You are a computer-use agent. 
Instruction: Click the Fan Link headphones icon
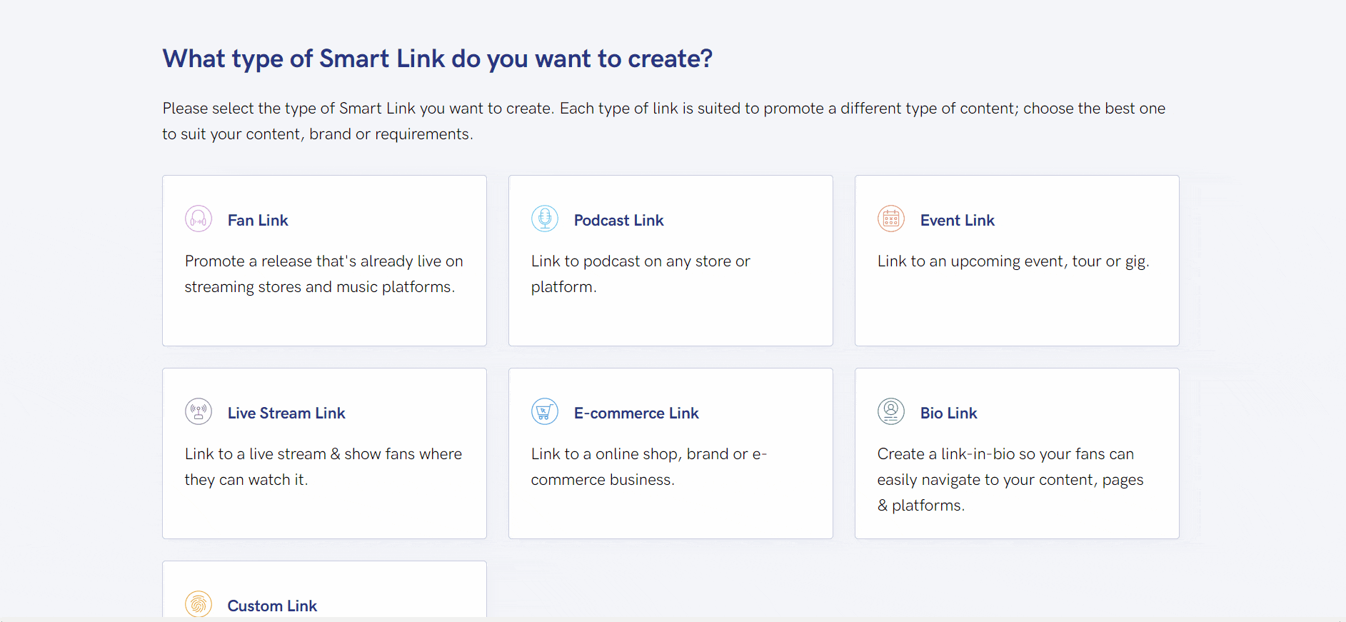[x=199, y=219]
